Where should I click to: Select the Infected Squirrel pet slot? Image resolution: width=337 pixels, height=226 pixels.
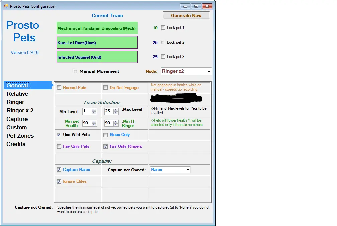click(97, 57)
